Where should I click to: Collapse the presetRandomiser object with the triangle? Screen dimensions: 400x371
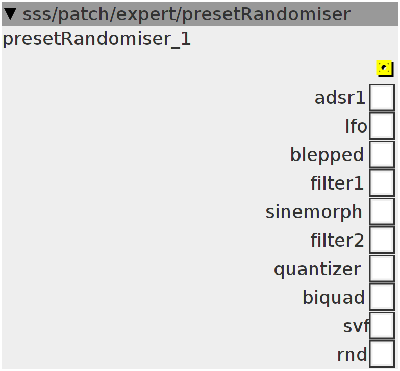click(11, 14)
